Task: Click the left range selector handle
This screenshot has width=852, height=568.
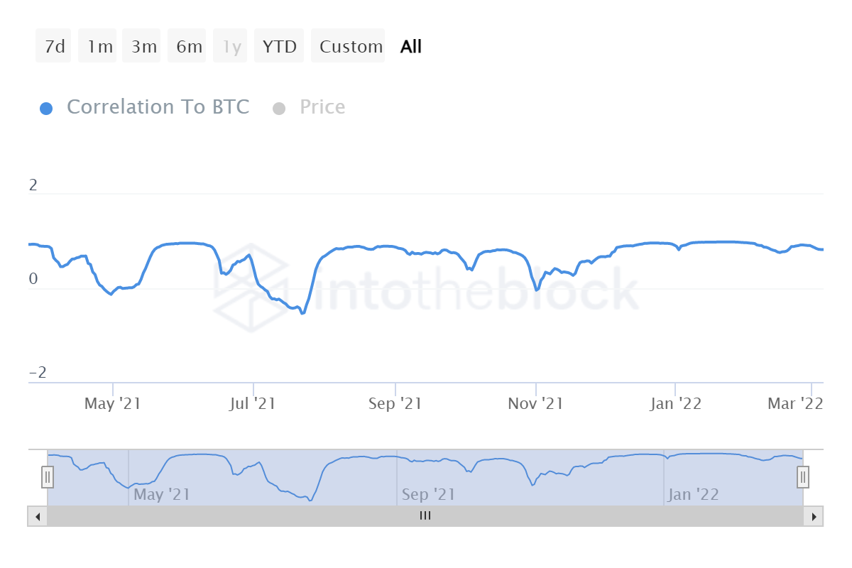Action: pos(47,477)
